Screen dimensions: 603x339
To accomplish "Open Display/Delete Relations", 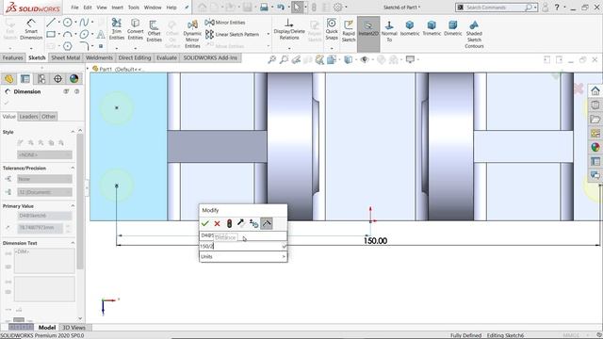I will (x=289, y=29).
